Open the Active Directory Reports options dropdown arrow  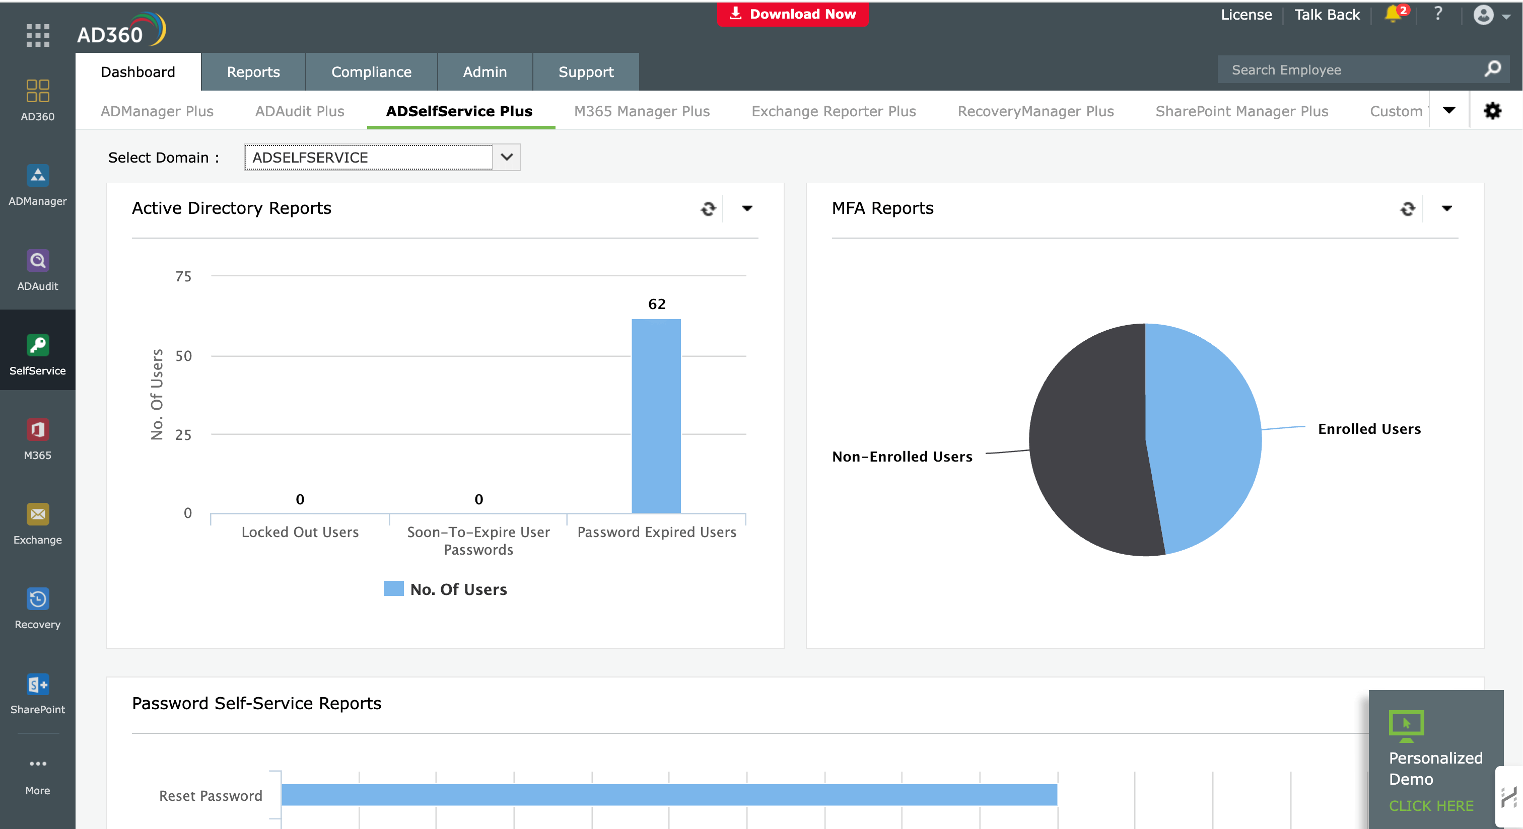tap(747, 208)
